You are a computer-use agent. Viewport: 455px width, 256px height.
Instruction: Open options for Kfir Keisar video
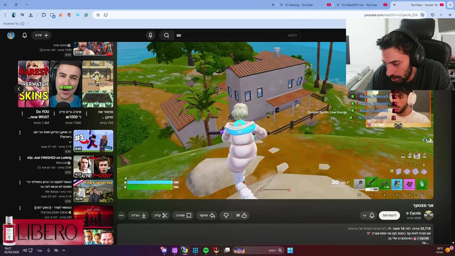tap(20, 182)
